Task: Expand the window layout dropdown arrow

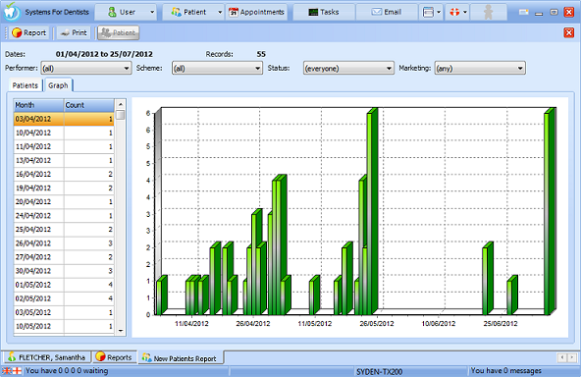Action: [439, 12]
